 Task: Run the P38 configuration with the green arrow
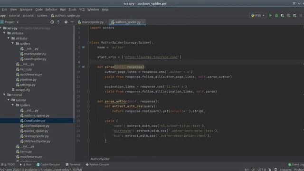click(270, 16)
